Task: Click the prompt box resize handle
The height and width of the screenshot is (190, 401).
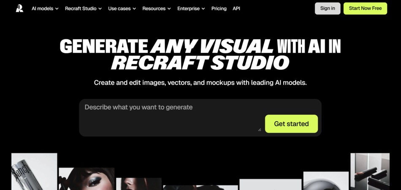Action: 260,130
